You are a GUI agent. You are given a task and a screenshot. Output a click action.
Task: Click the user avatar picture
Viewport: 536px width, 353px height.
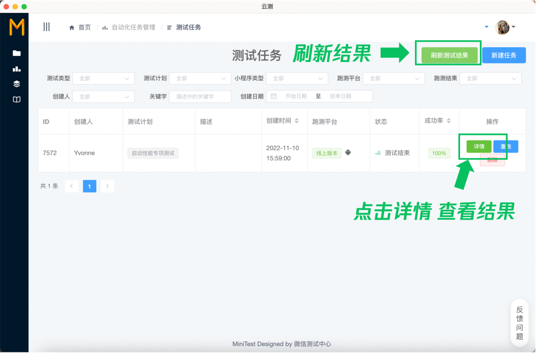tap(502, 27)
